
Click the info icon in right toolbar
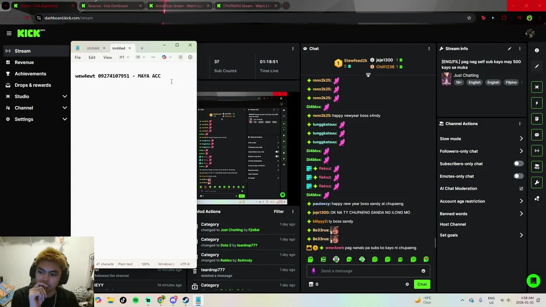click(x=537, y=50)
